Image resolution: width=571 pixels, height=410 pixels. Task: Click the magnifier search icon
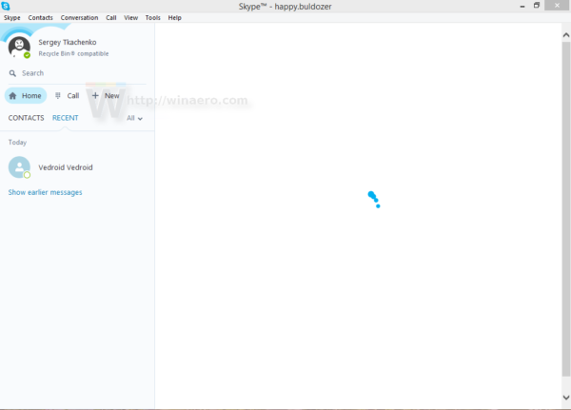12,73
